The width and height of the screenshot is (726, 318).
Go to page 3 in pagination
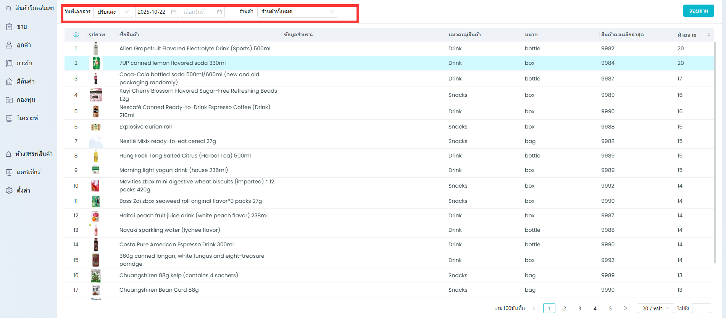(x=579, y=308)
